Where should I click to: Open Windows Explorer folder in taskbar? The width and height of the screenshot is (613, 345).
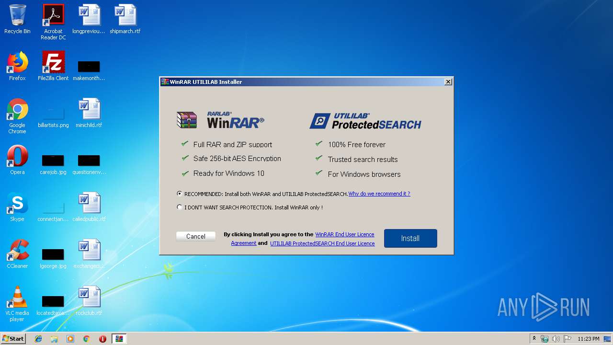click(54, 339)
